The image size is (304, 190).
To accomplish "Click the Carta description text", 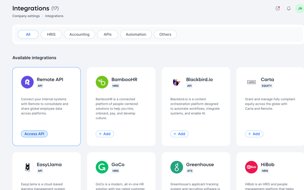I will pyautogui.click(x=270, y=104).
